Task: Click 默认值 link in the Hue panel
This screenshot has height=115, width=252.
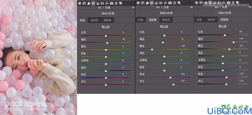Action: point(106,27)
